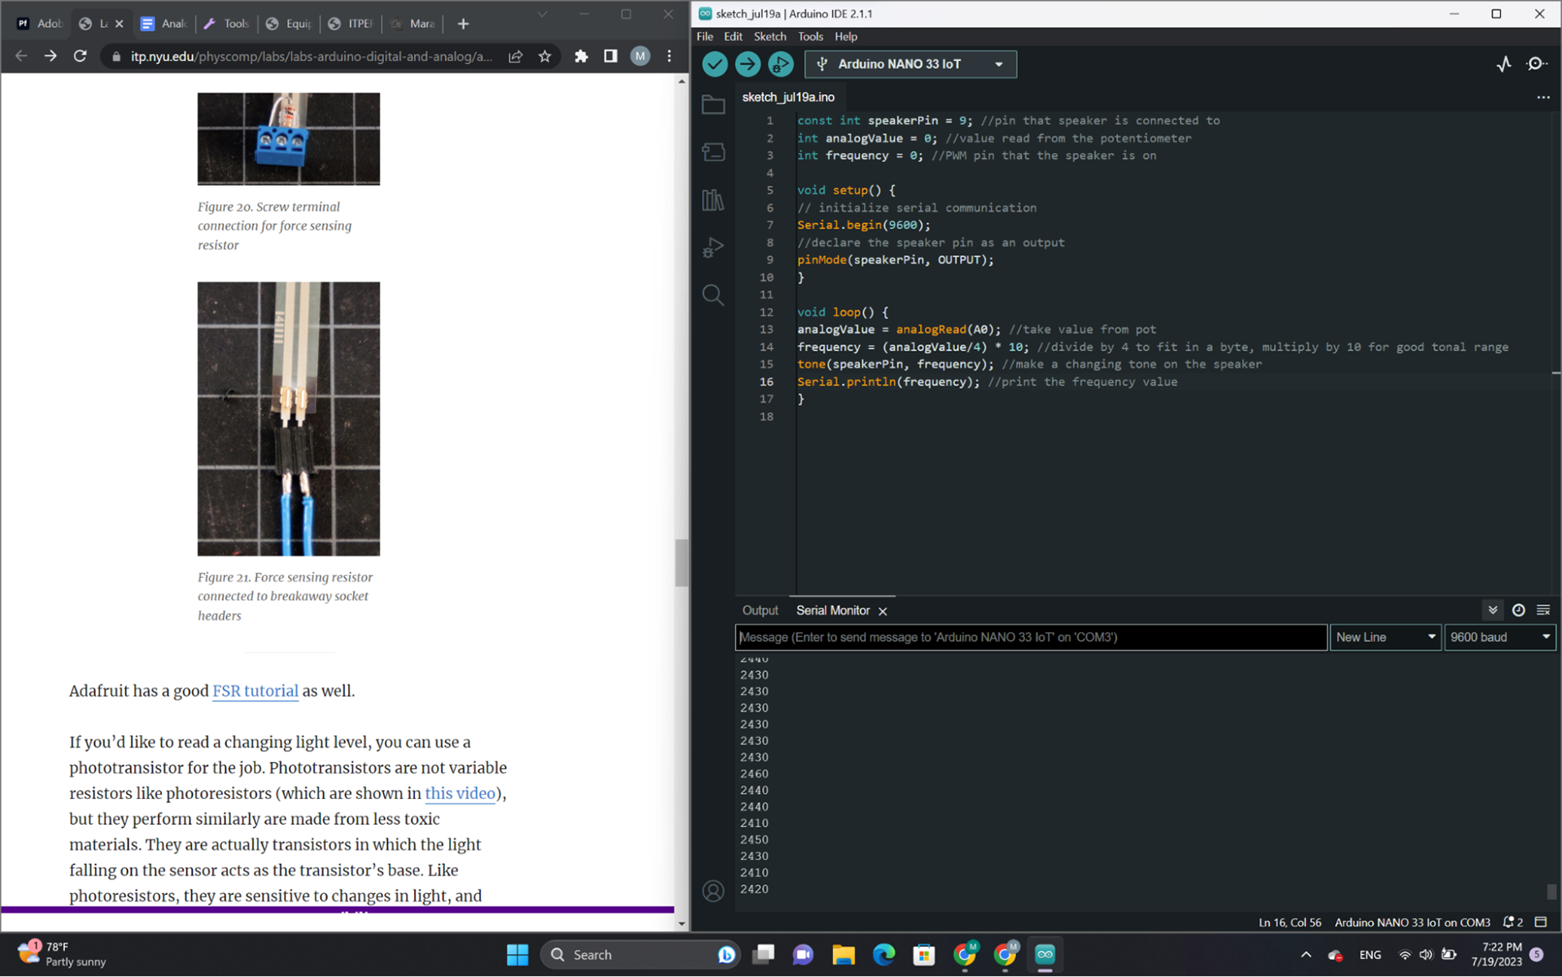
Task: Click the serial message input field
Action: (x=1031, y=638)
